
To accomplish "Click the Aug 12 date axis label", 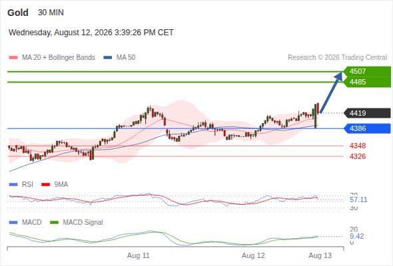I will click(x=253, y=255).
